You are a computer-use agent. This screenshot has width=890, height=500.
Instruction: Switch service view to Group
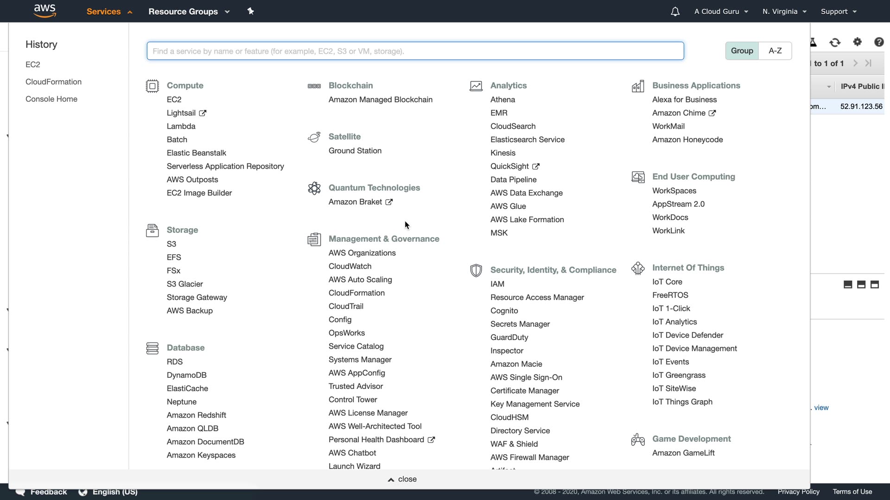coord(742,51)
